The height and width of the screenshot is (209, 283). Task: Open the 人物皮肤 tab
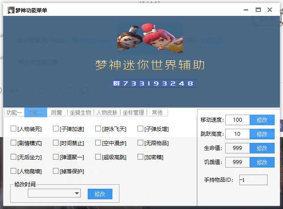[107, 112]
